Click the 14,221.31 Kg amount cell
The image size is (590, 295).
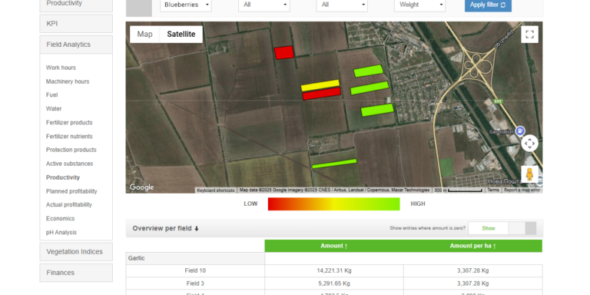pos(334,271)
